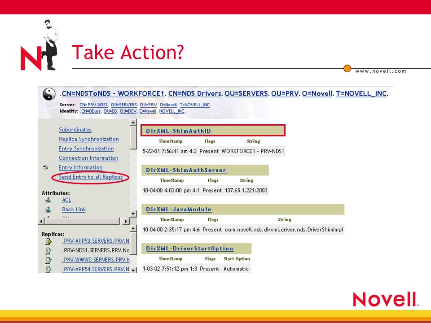The image size is (431, 323).
Task: Click O=Novell in the title path
Action: [x=317, y=94]
